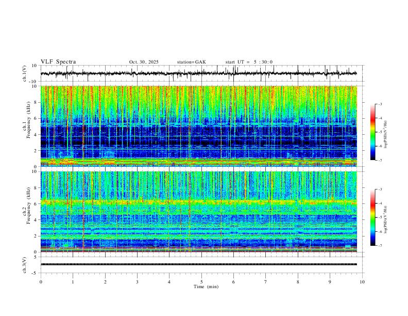Viewport: 408px width, 316px height.
Task: Click the 'VLF Spectra' title text
Action: click(x=58, y=62)
